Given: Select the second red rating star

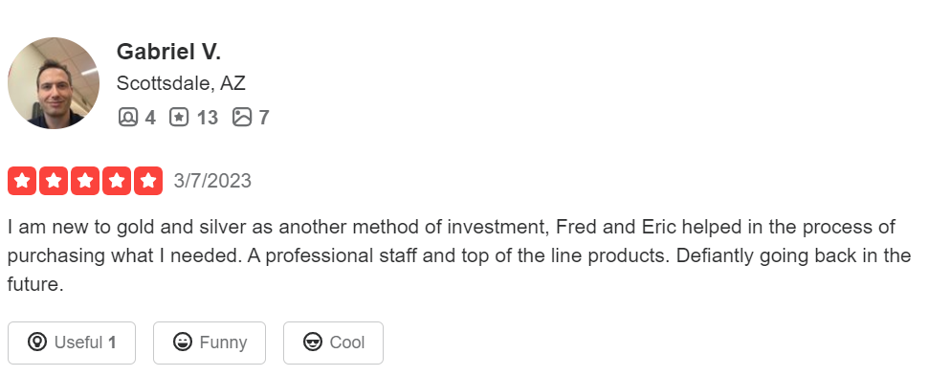Looking at the screenshot, I should 54,181.
